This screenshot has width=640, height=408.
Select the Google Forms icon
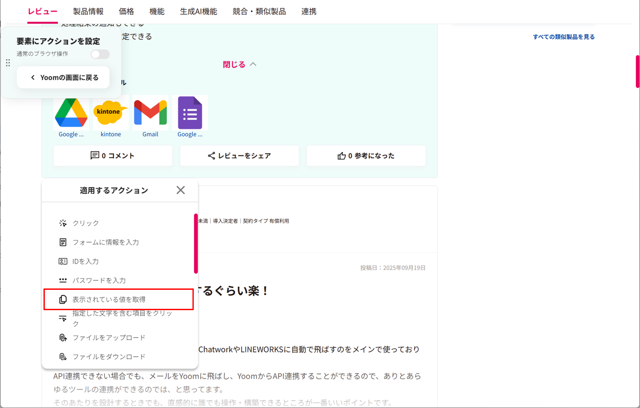pos(190,113)
